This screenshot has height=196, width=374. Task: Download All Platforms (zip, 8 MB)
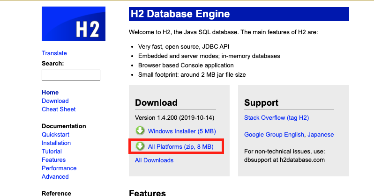point(181,147)
